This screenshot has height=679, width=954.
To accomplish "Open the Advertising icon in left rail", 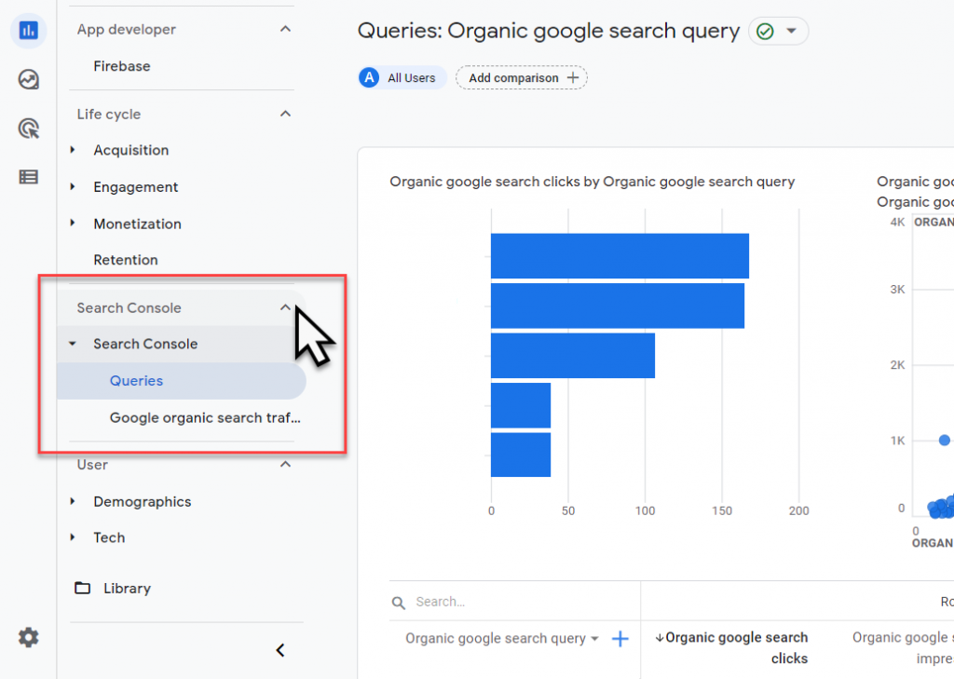I will pyautogui.click(x=29, y=129).
